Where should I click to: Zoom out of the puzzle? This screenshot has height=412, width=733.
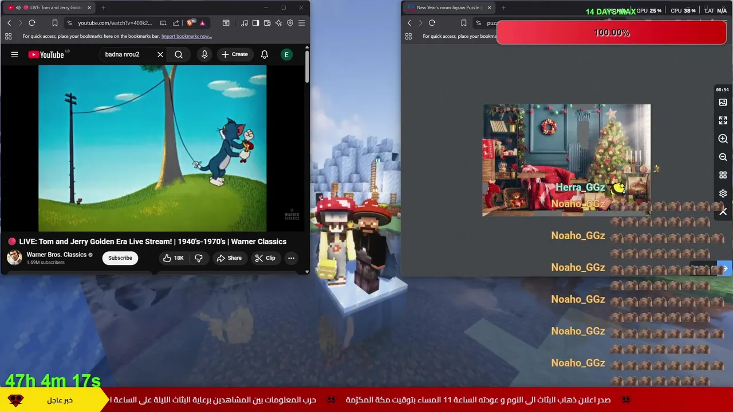tap(723, 157)
